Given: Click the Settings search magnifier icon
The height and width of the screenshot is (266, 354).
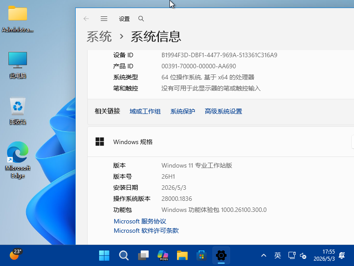Looking at the screenshot, I should (141, 19).
